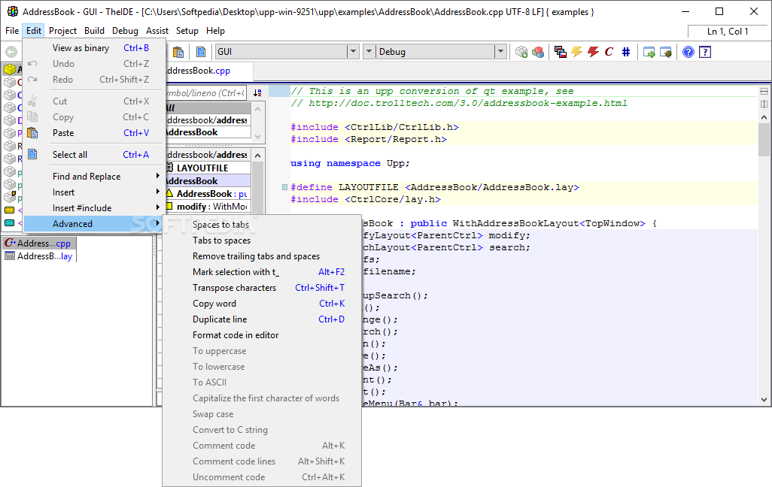Open the Help menu
This screenshot has height=487, width=772.
pos(215,31)
